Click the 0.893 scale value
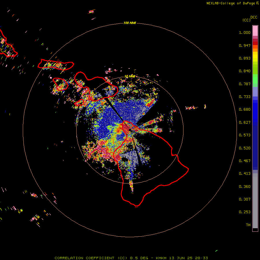The height and width of the screenshot is (260, 260). coord(245,58)
